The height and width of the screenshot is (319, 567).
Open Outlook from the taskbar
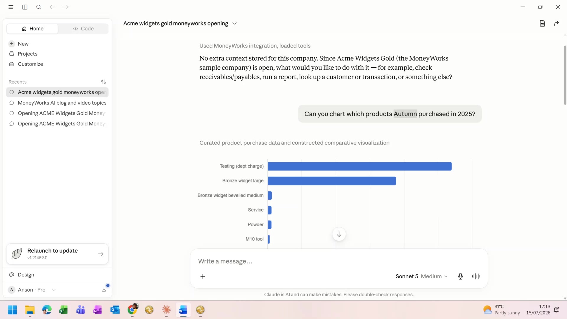pos(115,310)
